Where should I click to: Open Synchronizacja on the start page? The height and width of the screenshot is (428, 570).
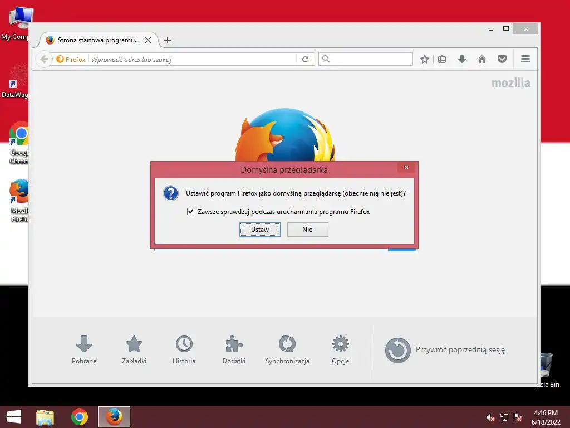[287, 349]
